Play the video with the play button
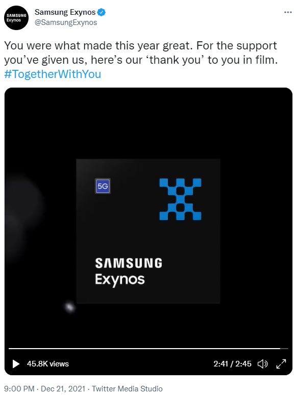 (x=16, y=364)
